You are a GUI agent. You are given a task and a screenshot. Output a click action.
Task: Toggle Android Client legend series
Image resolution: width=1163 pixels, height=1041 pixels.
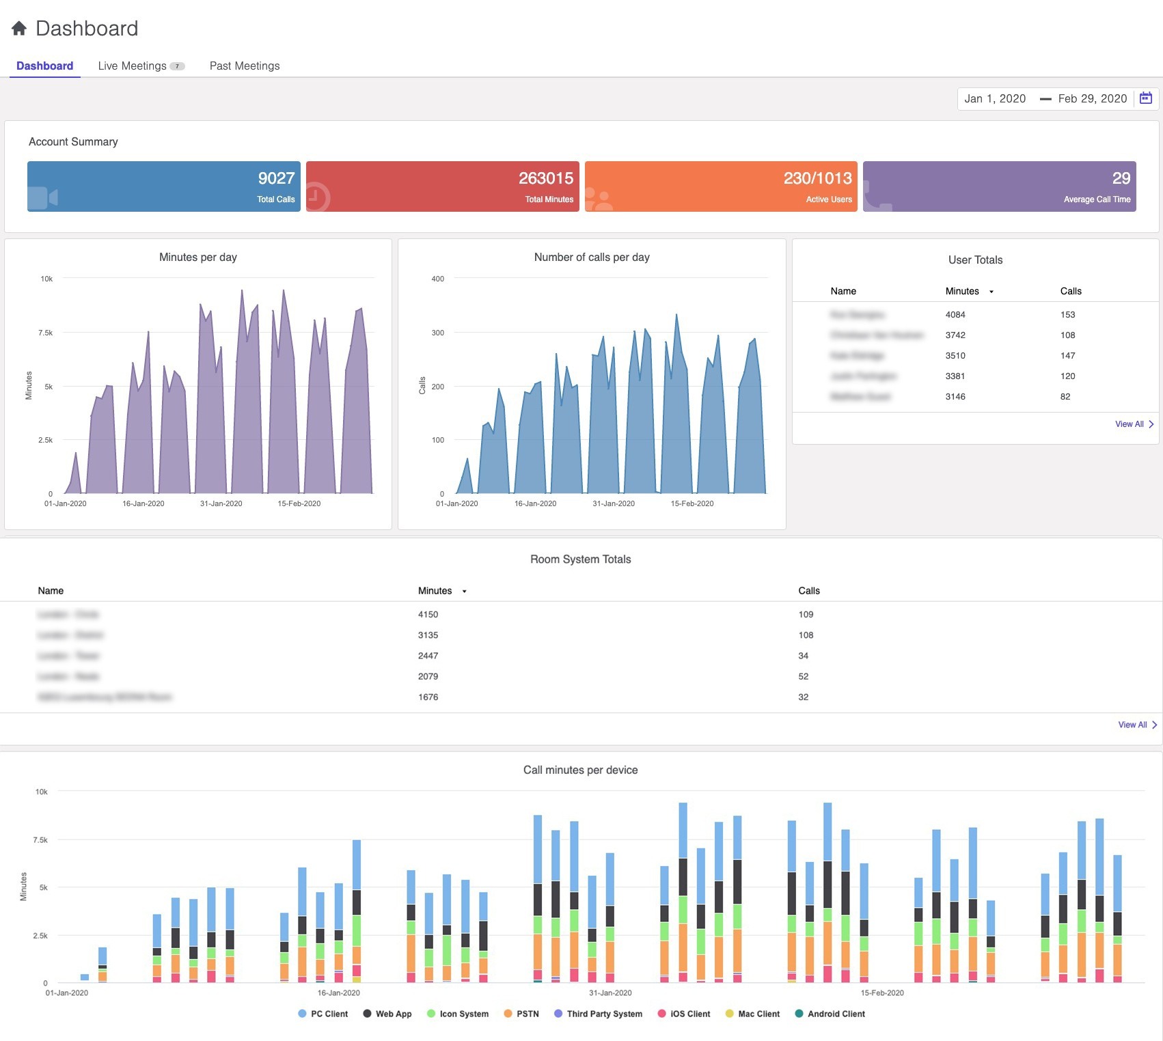pyautogui.click(x=830, y=1014)
